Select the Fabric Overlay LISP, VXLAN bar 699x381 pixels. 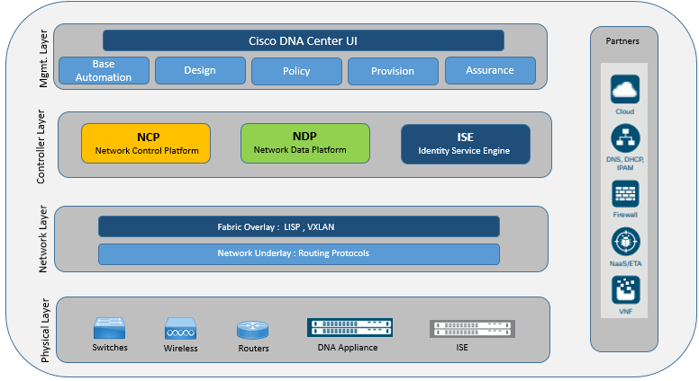pos(299,226)
